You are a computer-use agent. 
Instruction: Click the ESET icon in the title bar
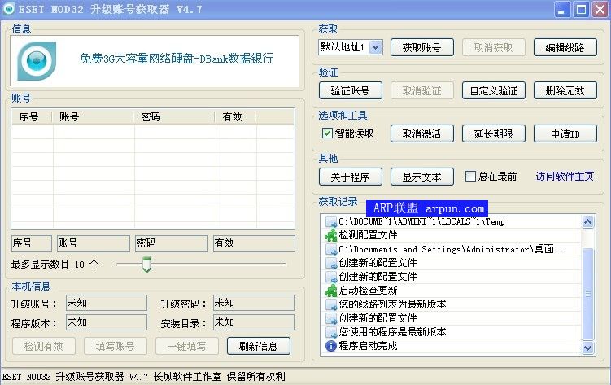pyautogui.click(x=9, y=9)
